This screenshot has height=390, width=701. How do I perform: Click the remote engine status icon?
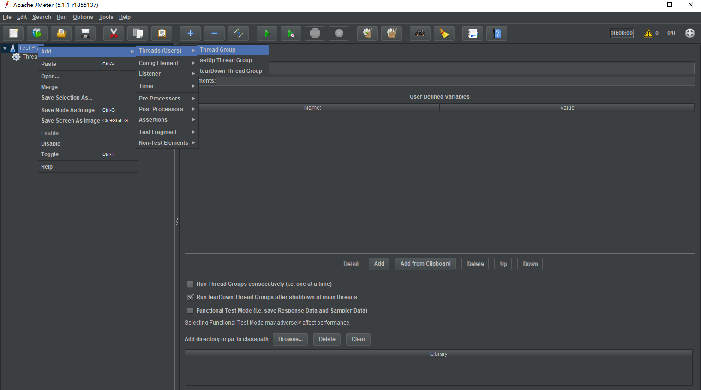[689, 33]
